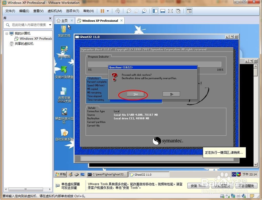Click the network adapter status bar icon
Viewport: 262px width, 200px height.
[x=233, y=196]
